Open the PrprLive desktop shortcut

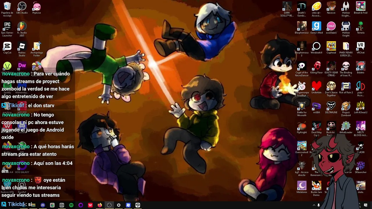[x=37, y=8]
